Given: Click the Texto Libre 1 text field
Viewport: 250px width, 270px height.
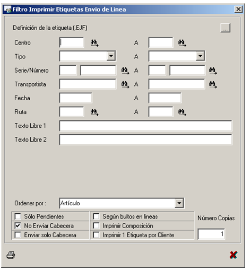Looking at the screenshot, I should pyautogui.click(x=145, y=126).
